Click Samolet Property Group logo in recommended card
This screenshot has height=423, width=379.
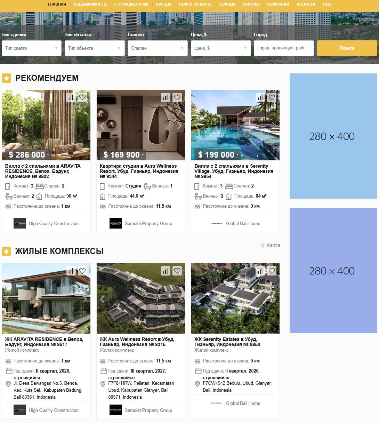[x=115, y=223]
